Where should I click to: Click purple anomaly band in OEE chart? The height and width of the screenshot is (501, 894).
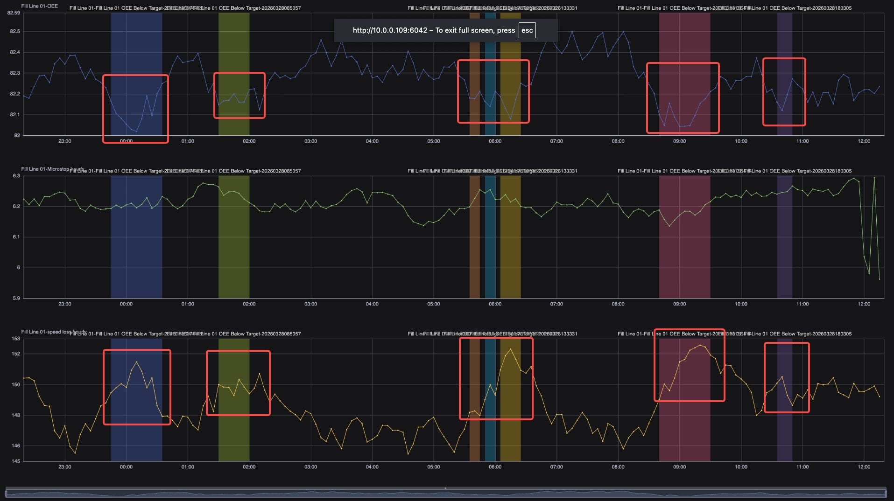coord(784,37)
